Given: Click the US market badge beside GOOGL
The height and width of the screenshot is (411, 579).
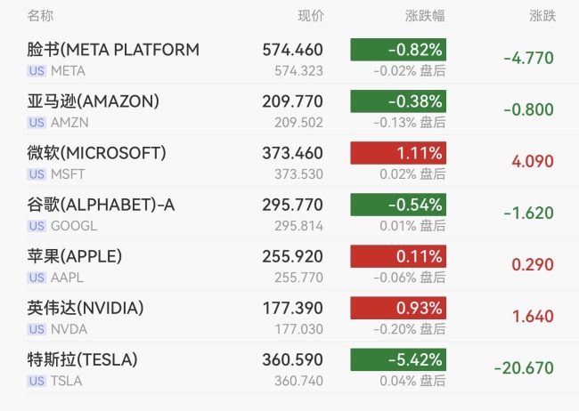Looking at the screenshot, I should [x=37, y=226].
